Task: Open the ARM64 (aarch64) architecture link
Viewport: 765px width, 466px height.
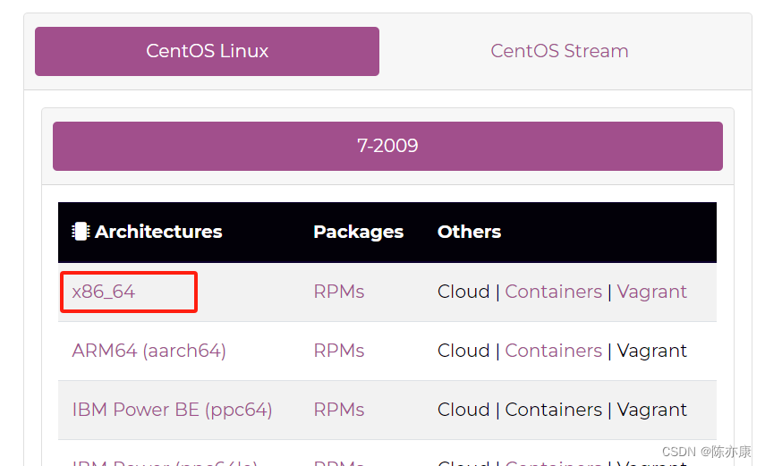Action: (149, 351)
